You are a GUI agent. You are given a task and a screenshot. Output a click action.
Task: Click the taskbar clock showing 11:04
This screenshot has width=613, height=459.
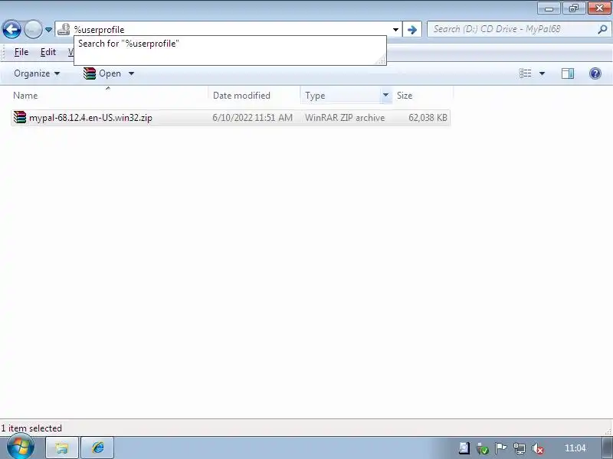coord(575,448)
